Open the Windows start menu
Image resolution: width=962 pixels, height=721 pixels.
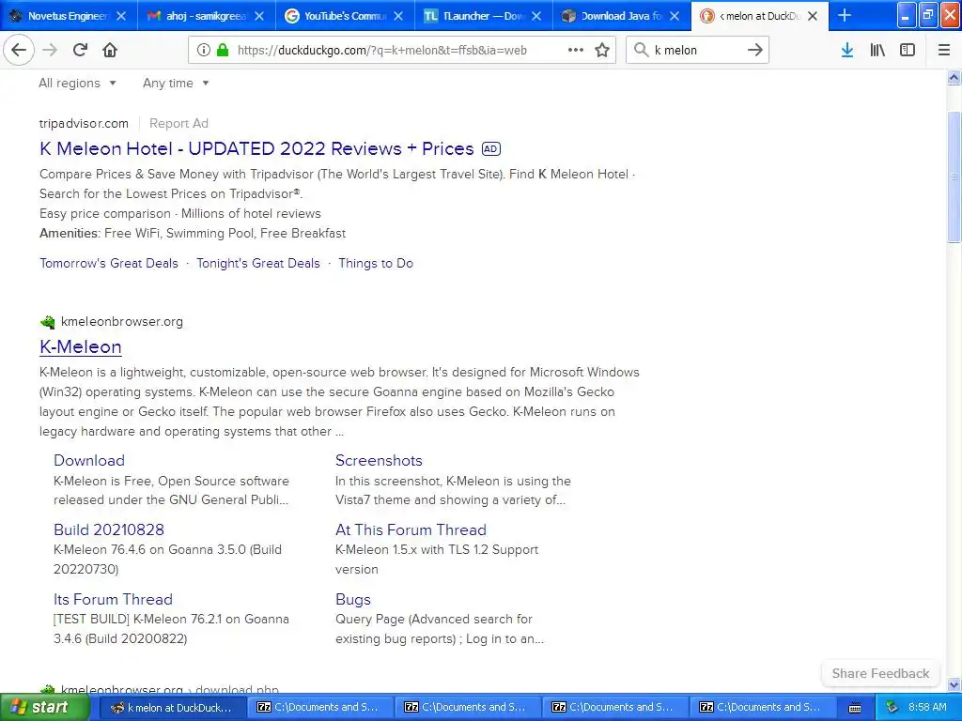(x=45, y=707)
